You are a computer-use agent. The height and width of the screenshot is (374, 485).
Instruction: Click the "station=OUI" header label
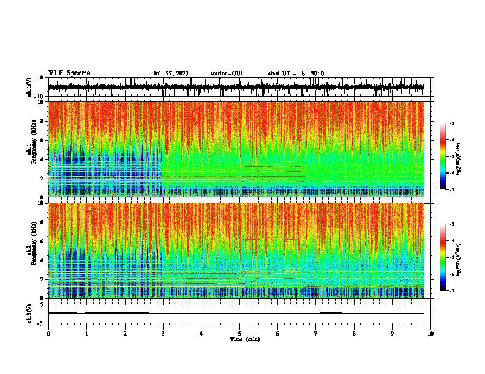tap(227, 73)
